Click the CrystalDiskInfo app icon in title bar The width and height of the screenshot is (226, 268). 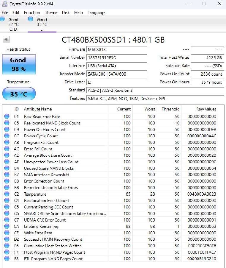[x=4, y=4]
